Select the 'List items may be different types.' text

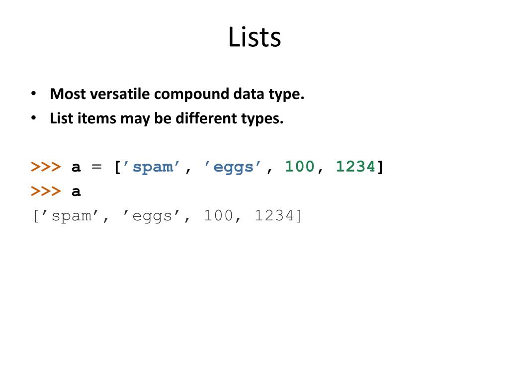coord(167,118)
